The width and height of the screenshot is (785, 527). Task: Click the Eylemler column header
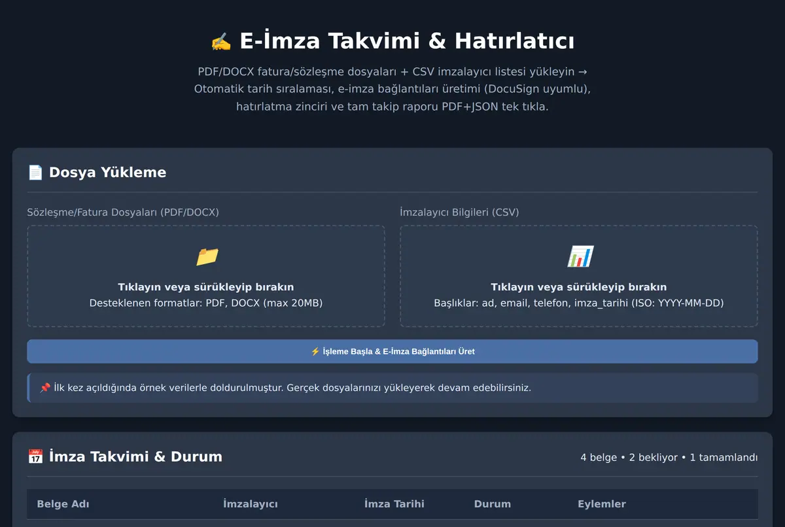click(x=602, y=504)
